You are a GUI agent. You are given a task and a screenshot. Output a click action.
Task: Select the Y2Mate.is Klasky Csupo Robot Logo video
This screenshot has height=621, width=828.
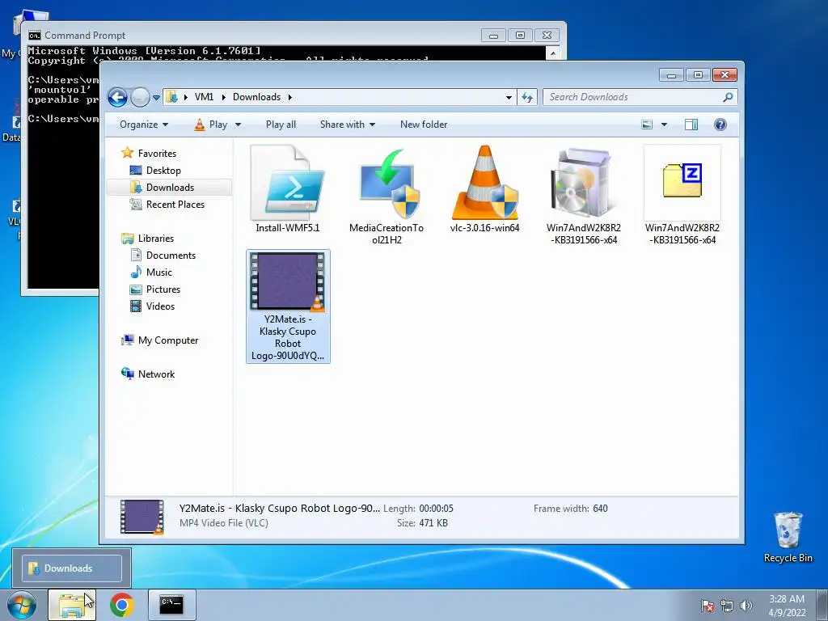point(288,306)
